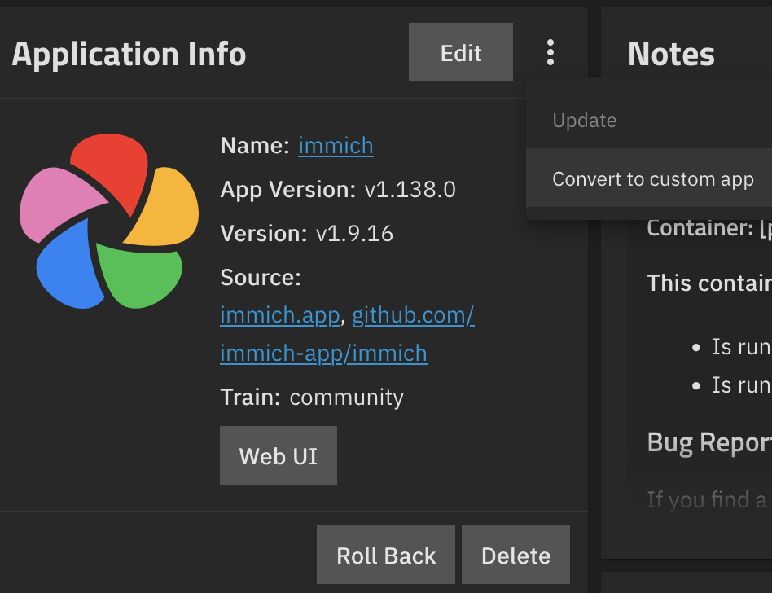772x593 pixels.
Task: Click the 'This contain' line in Notes
Action: click(x=709, y=283)
